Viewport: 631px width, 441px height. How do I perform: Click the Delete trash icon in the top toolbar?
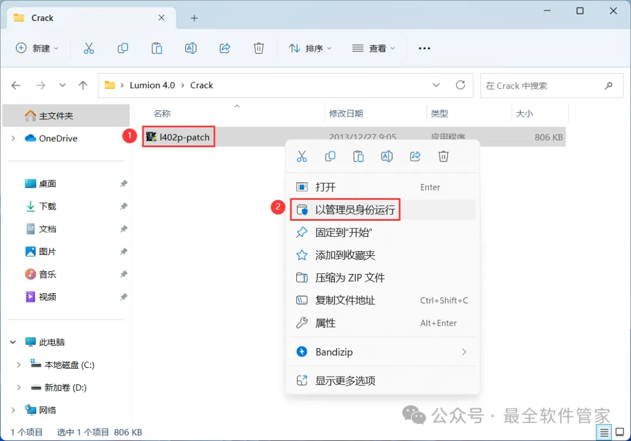(259, 48)
